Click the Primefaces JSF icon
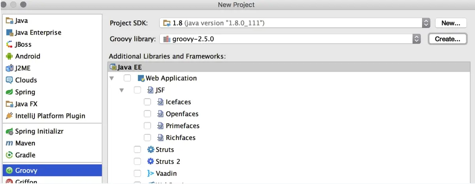This screenshot has width=475, height=184. point(160,126)
